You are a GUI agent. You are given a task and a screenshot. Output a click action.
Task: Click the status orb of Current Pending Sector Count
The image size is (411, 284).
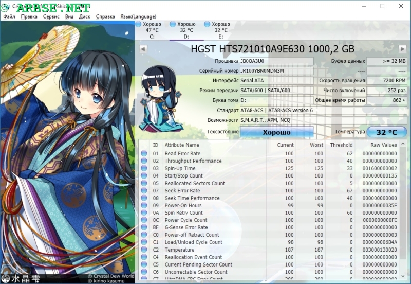(x=144, y=264)
